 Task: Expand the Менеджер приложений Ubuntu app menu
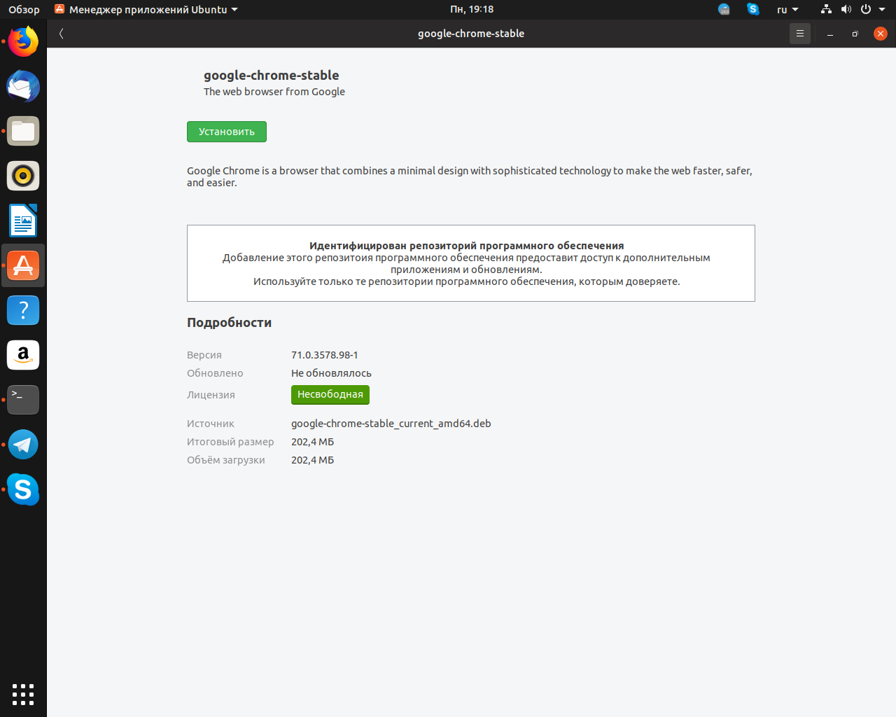(147, 9)
